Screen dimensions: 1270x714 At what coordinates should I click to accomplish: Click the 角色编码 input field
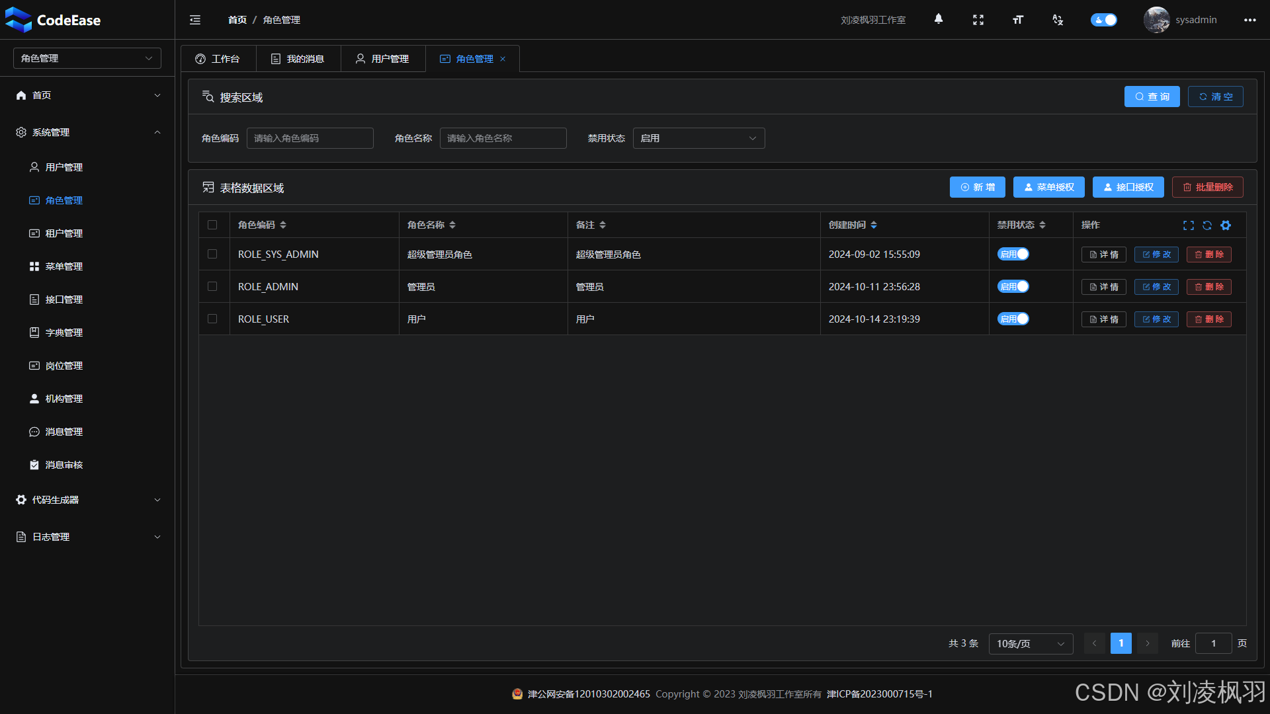(310, 138)
